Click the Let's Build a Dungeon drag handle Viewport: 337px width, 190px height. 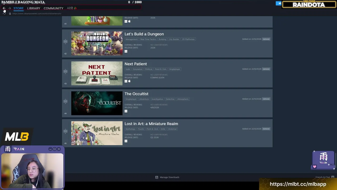[x=65, y=41]
